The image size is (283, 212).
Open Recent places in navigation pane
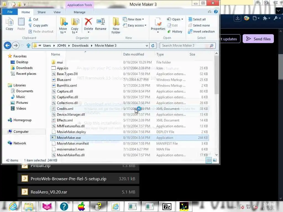pyautogui.click(x=23, y=73)
